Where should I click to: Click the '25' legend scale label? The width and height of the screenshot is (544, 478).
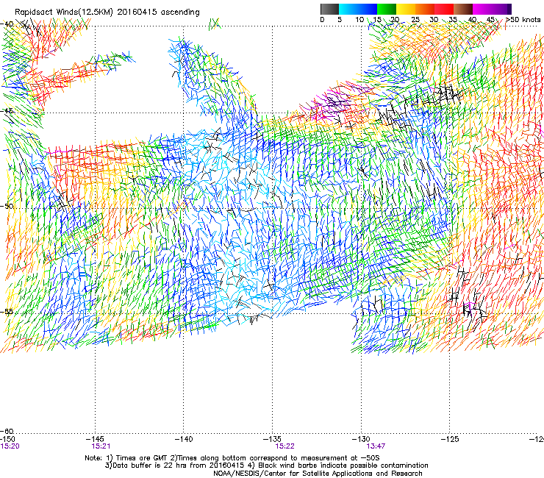(415, 20)
